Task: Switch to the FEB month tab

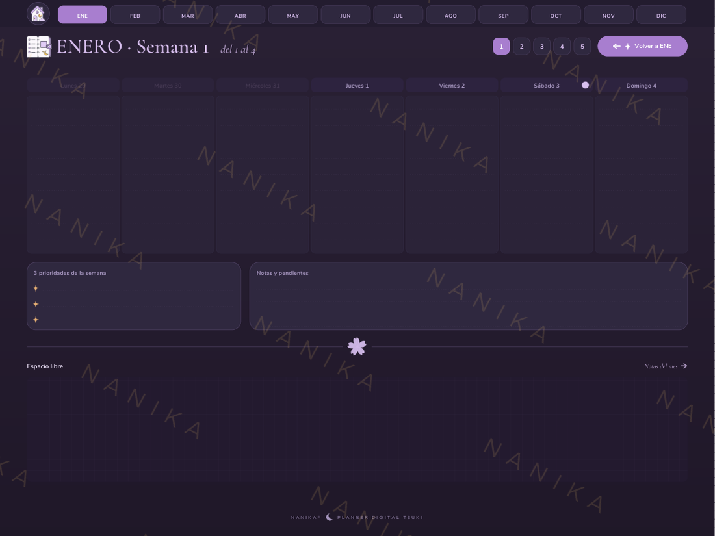Action: point(135,15)
